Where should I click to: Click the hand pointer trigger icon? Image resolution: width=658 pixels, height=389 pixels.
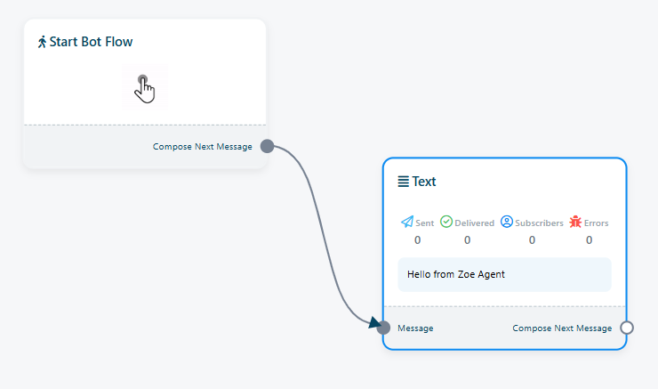pyautogui.click(x=144, y=87)
